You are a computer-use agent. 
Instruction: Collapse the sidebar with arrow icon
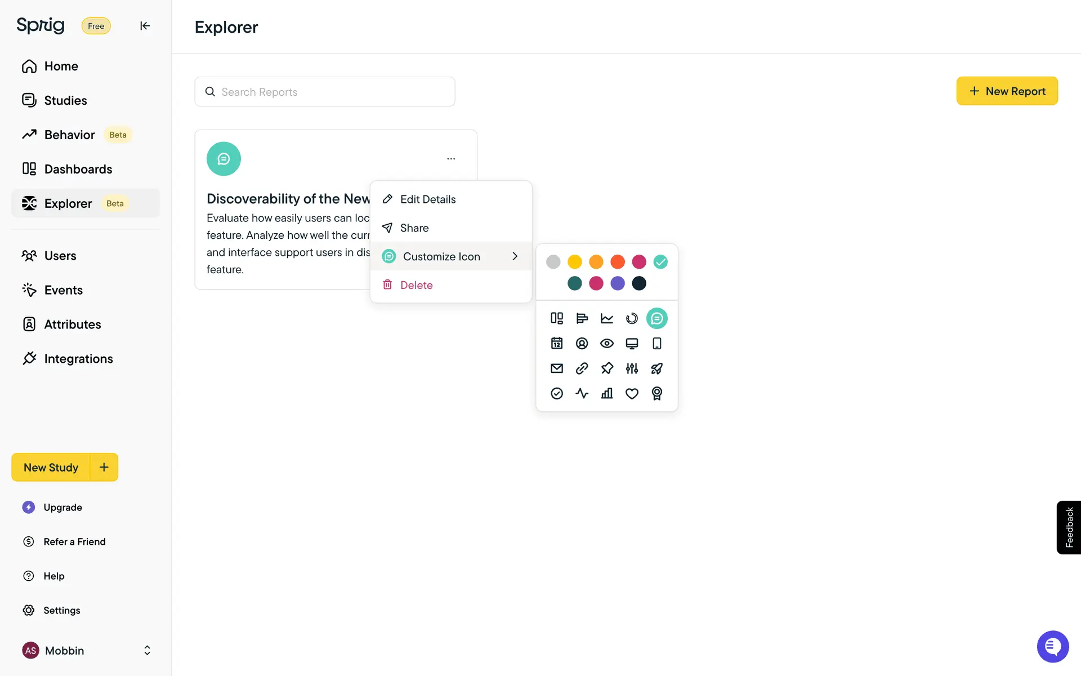coord(145,26)
